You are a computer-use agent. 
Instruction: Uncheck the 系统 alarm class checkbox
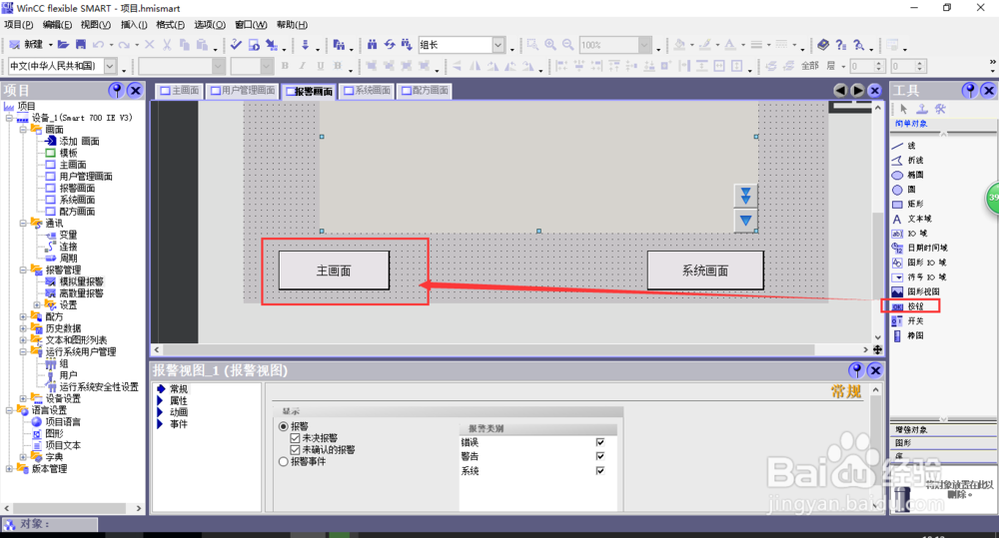click(600, 470)
